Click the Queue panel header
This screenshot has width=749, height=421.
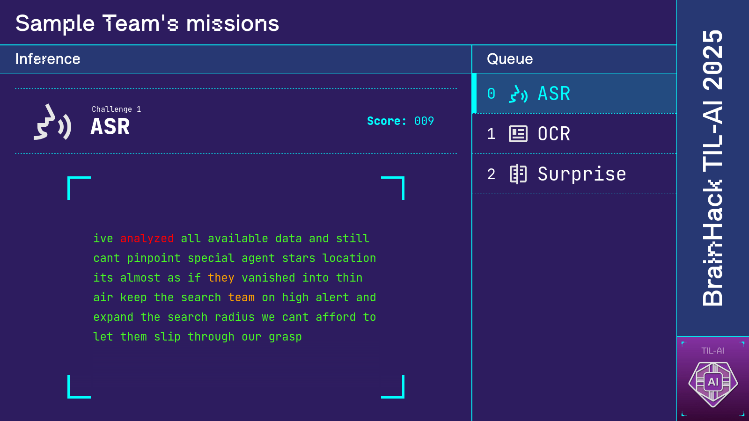coord(510,59)
